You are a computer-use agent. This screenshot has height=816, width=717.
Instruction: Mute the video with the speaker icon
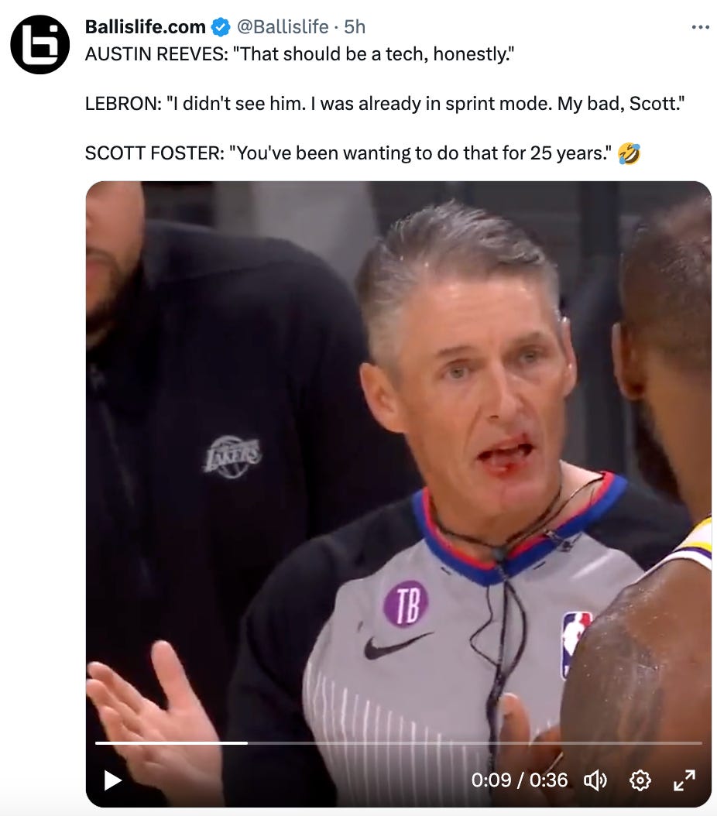coord(595,780)
